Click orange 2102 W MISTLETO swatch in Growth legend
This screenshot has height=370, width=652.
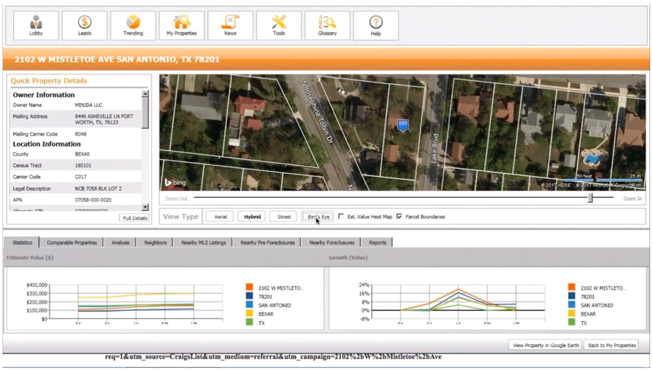point(572,287)
